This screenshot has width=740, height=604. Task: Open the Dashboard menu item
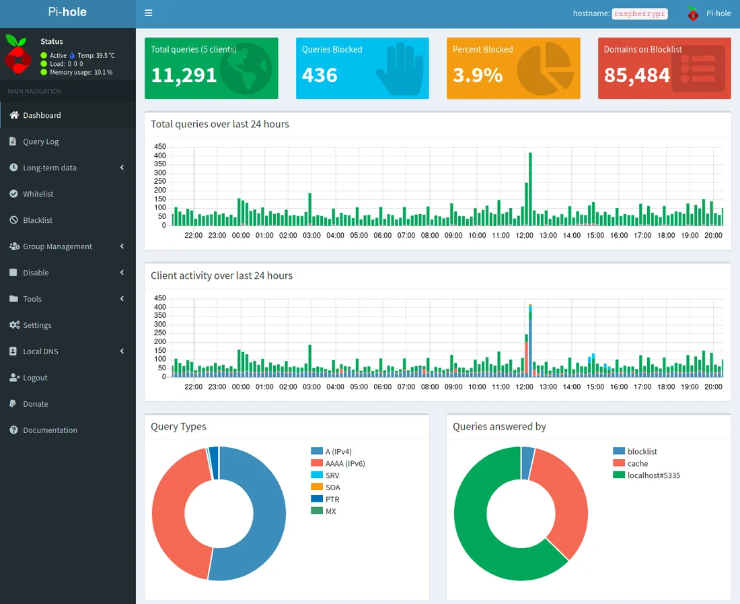pos(68,114)
